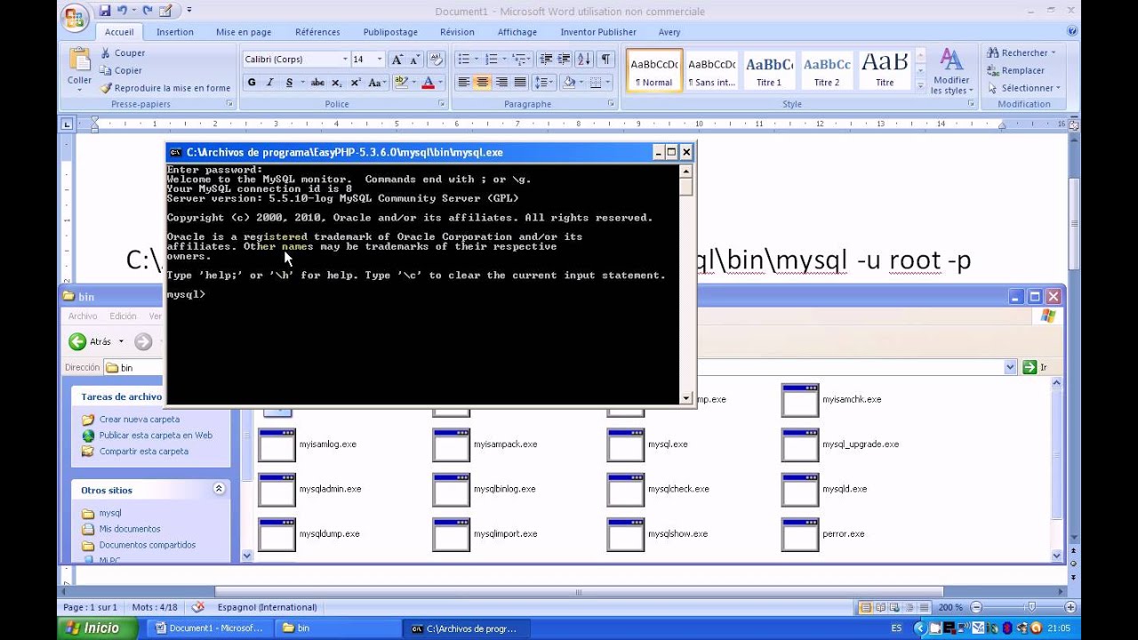Select the Titre 2 style
The image size is (1138, 640).
coord(827,70)
